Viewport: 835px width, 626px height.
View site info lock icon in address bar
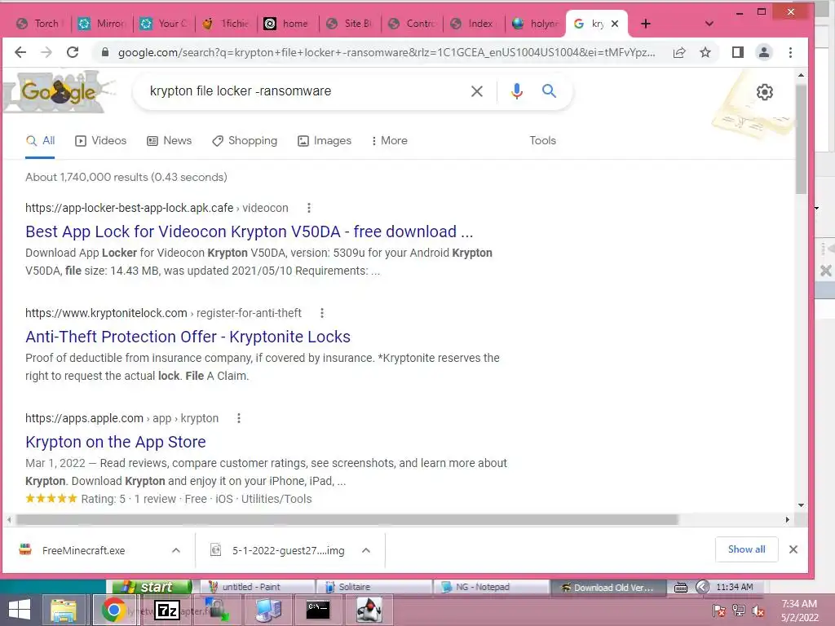pyautogui.click(x=105, y=52)
